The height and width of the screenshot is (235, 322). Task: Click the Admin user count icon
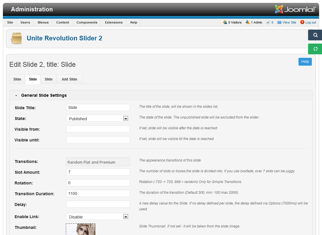click(247, 22)
